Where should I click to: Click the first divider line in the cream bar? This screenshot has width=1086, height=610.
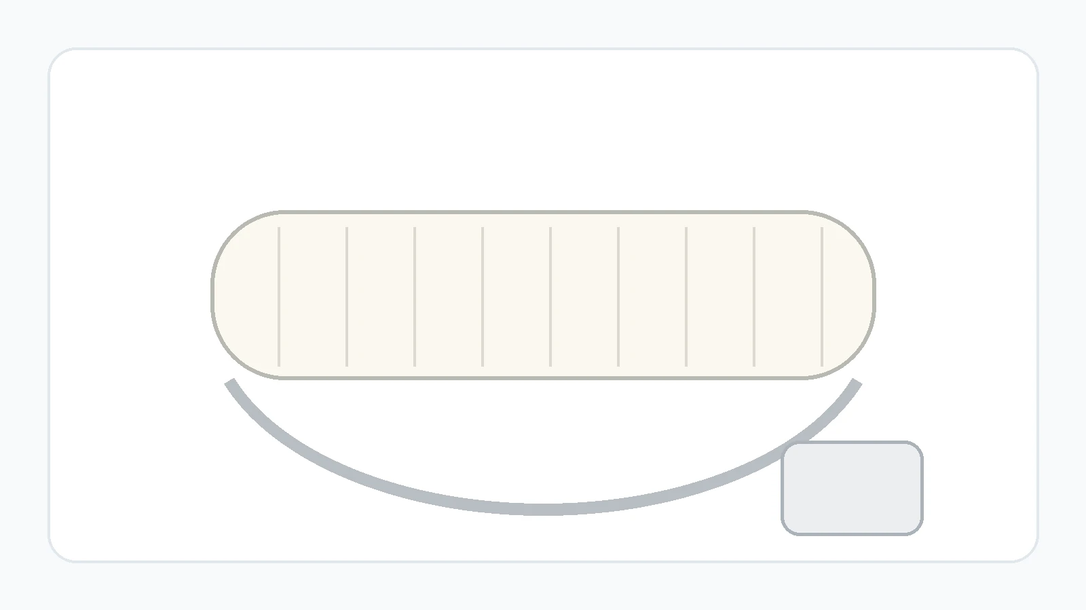[x=279, y=297]
